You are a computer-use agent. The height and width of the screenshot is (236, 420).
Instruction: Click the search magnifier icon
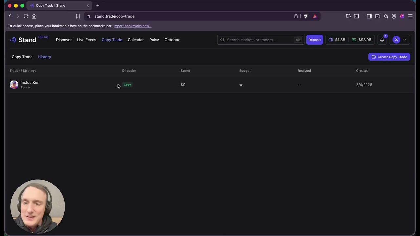[222, 40]
